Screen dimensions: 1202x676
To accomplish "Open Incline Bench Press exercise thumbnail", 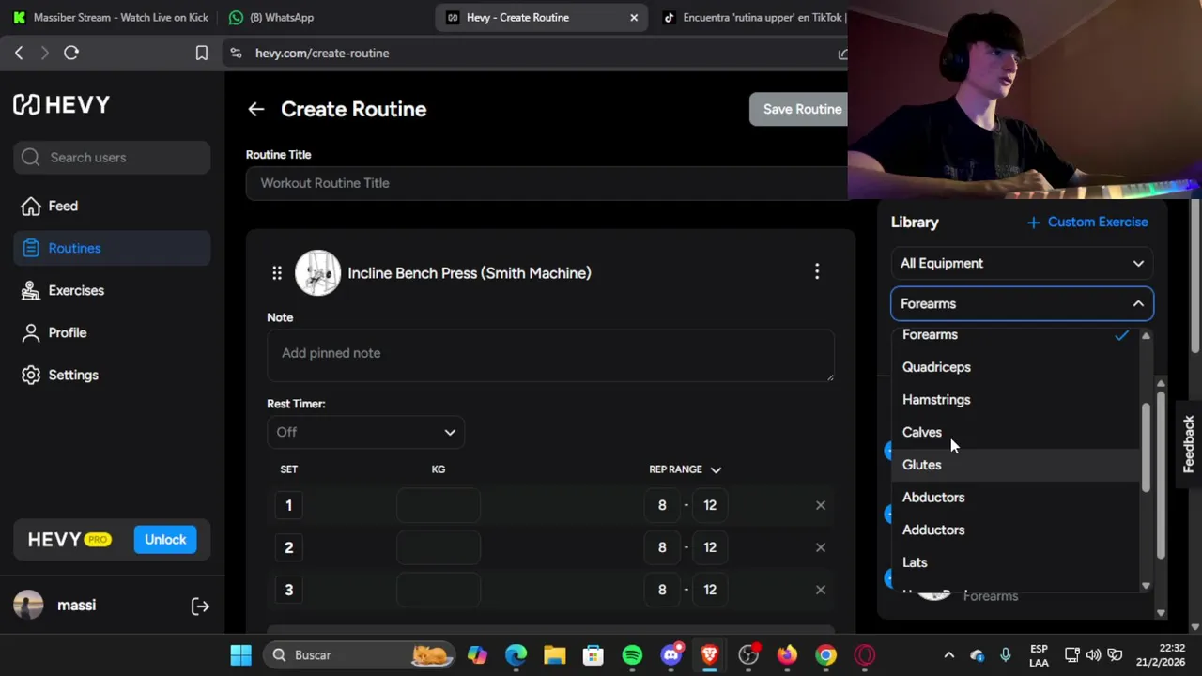I will (x=317, y=273).
